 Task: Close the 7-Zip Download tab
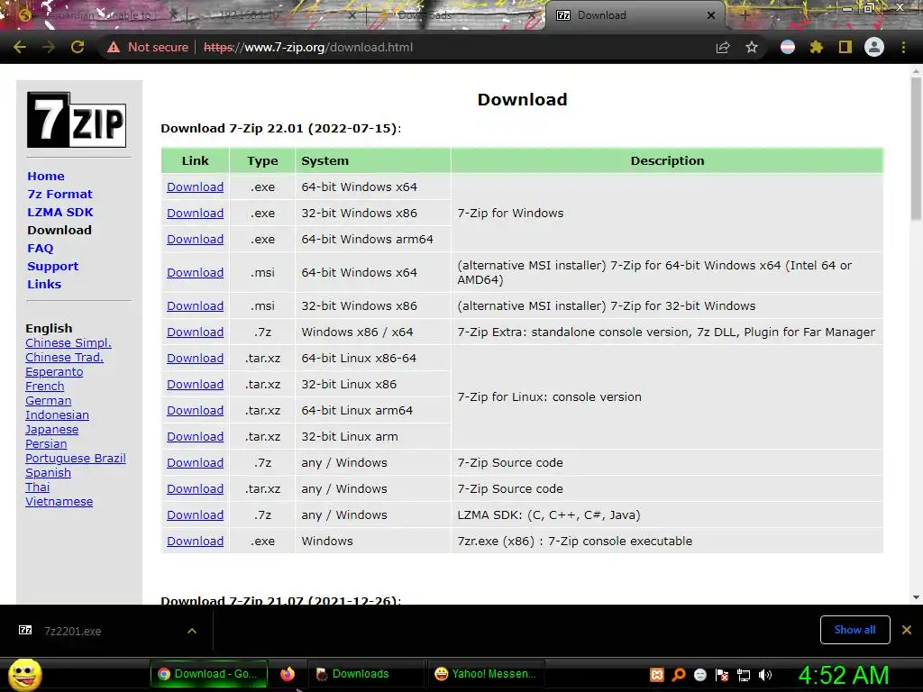point(711,15)
